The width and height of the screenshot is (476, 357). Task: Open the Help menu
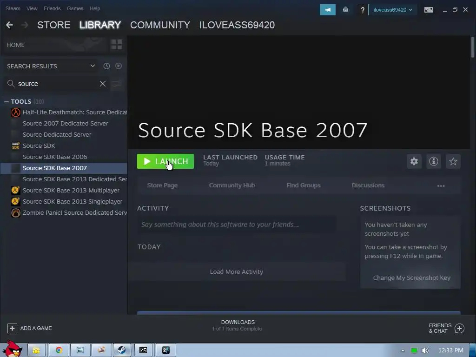95,8
